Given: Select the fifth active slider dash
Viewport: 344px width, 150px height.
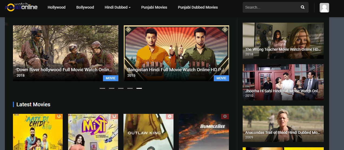Looking at the screenshot, I should click(x=139, y=88).
